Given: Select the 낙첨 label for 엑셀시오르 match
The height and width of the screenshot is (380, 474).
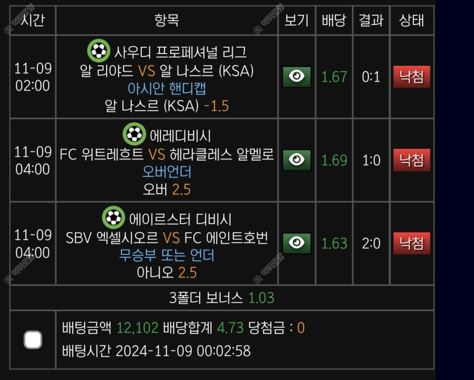Looking at the screenshot, I should point(412,243).
